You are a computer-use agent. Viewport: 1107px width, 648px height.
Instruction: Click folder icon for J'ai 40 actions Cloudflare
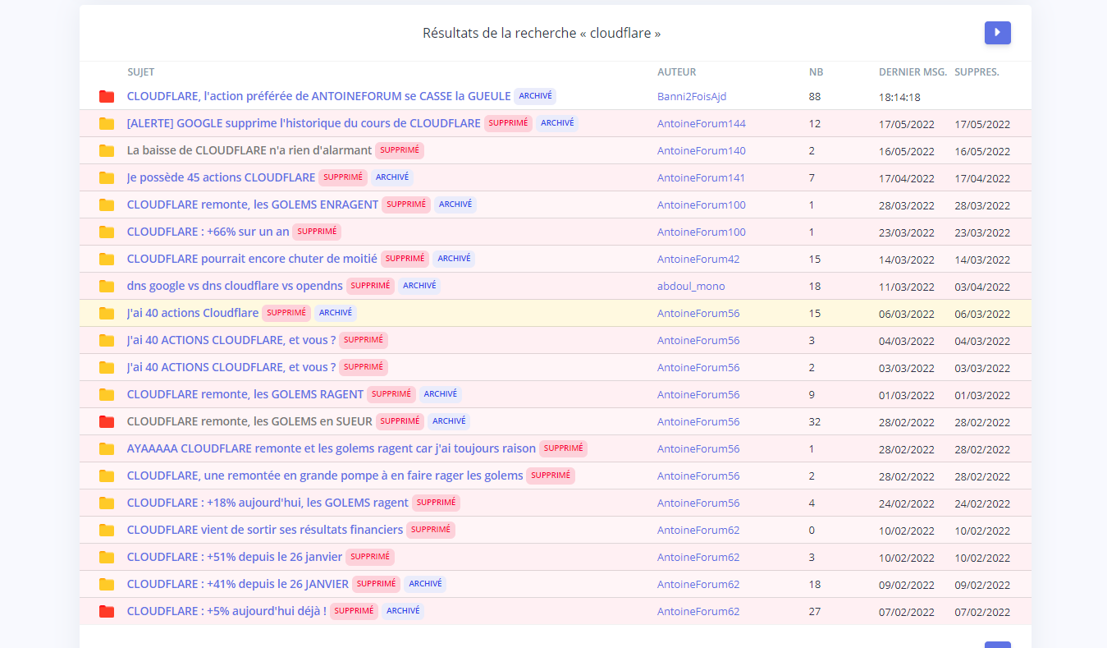(x=107, y=314)
